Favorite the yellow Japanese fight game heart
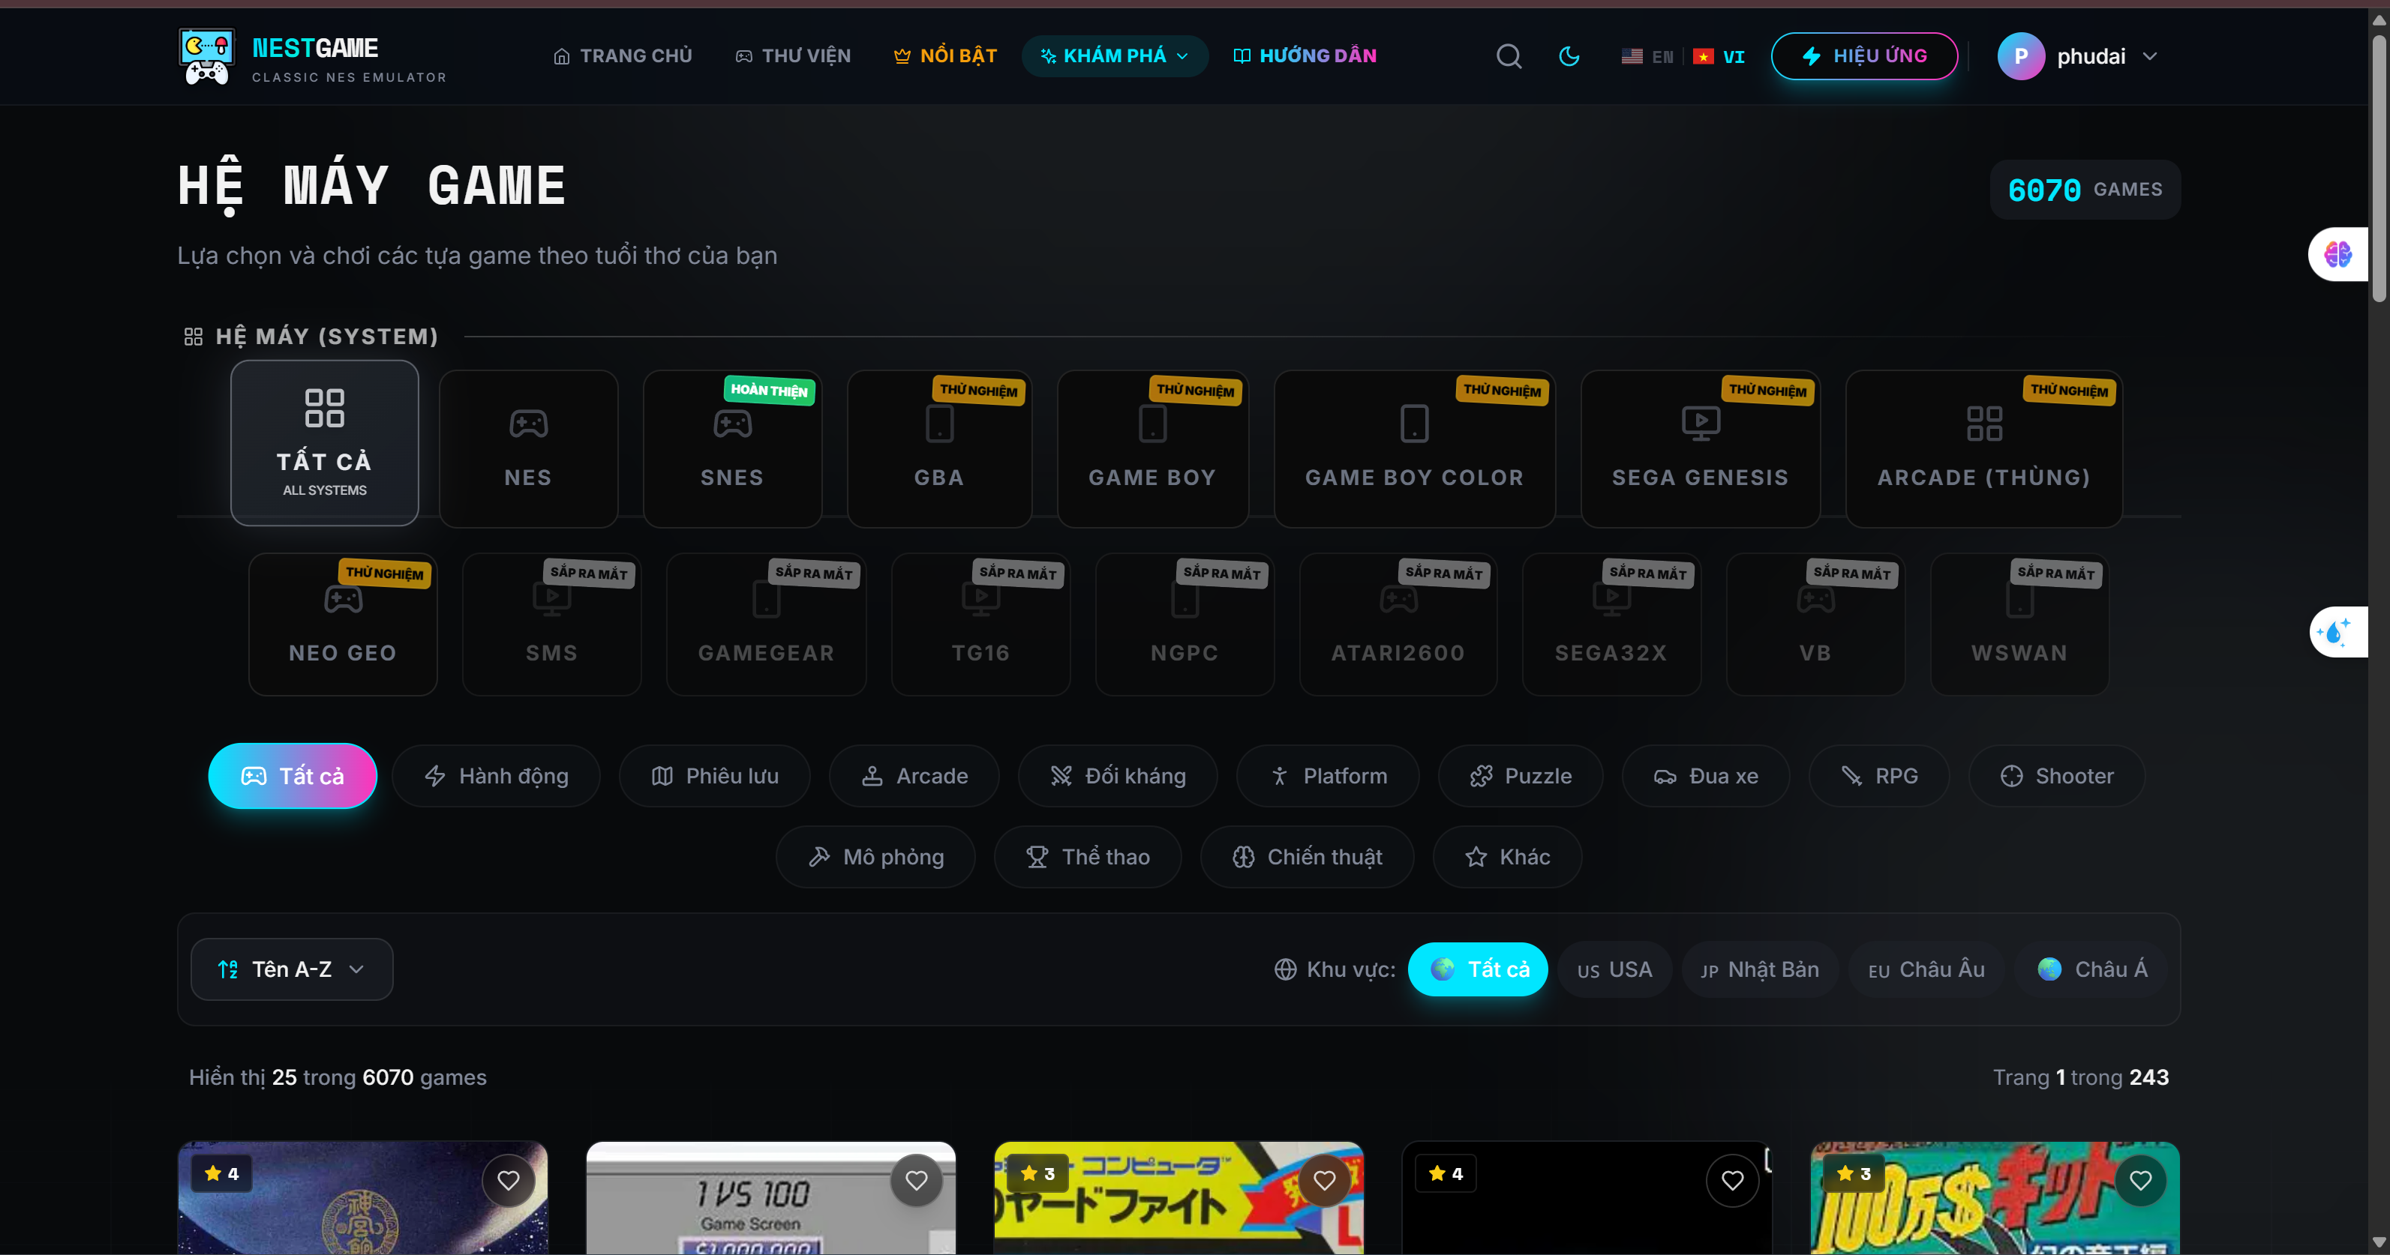This screenshot has height=1255, width=2390. (x=1324, y=1180)
